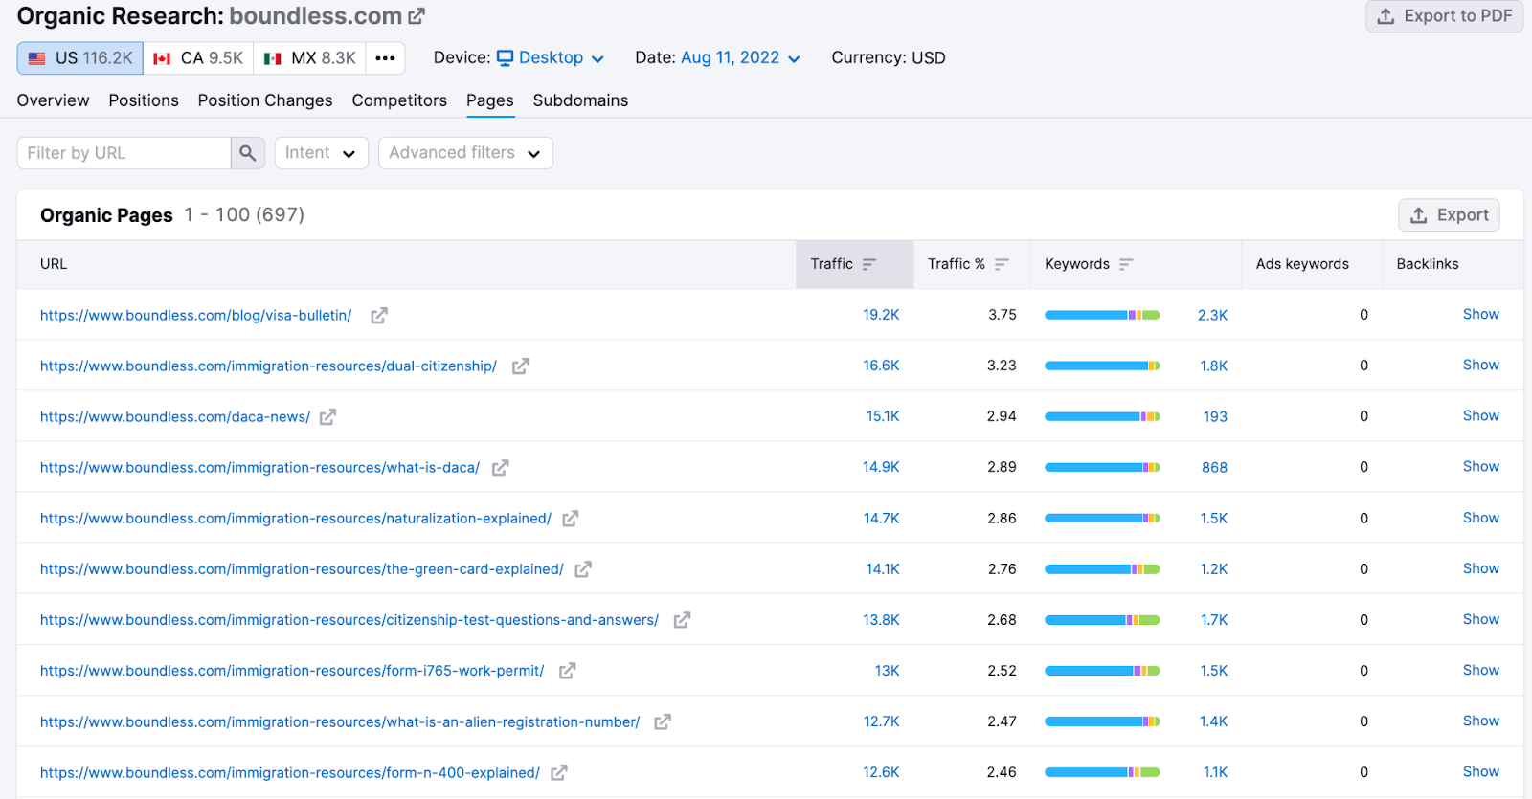Show backlinks for visa-bulletin row
Viewport: 1532px width, 799px height.
(x=1480, y=315)
